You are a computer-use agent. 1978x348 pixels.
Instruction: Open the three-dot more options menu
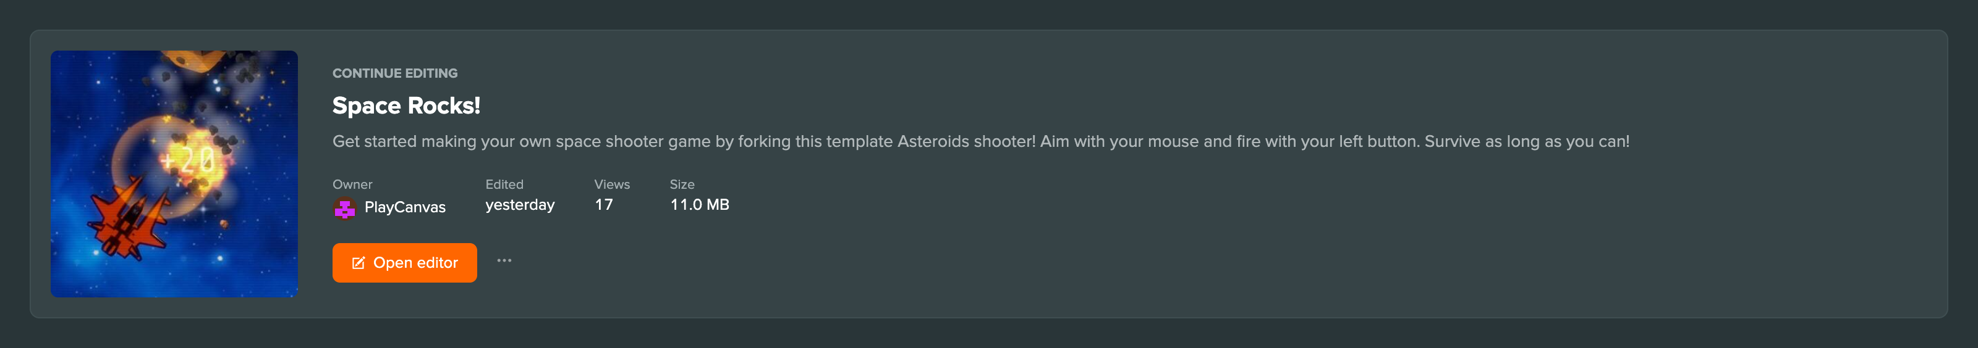tap(504, 260)
